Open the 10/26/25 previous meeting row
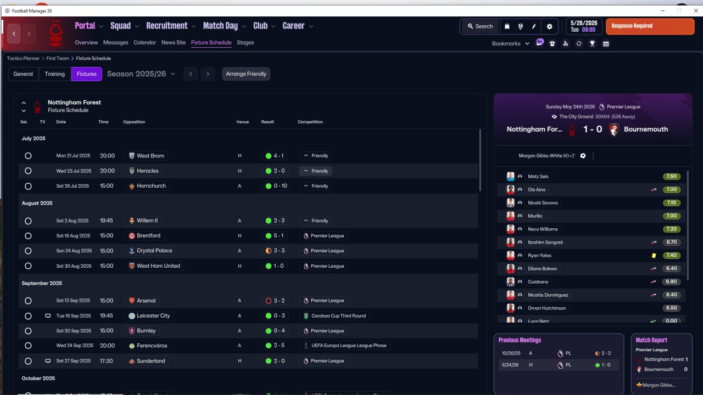This screenshot has height=395, width=703. click(x=559, y=353)
